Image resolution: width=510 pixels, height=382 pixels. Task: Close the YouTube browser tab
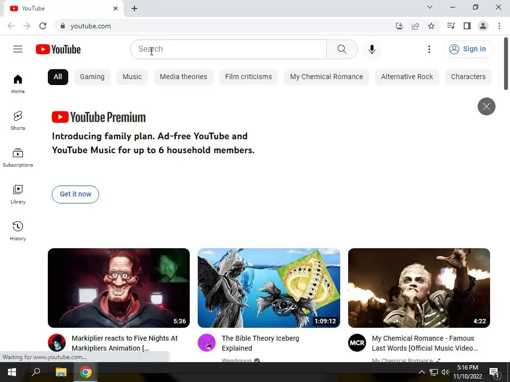116,8
